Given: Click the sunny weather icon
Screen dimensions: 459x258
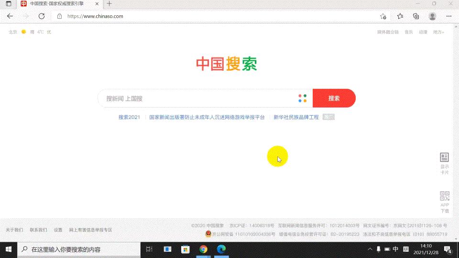Looking at the screenshot, I should click(24, 32).
